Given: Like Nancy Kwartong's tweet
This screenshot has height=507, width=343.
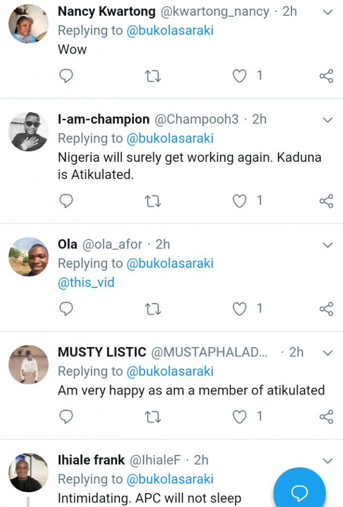Looking at the screenshot, I should coord(240,76).
